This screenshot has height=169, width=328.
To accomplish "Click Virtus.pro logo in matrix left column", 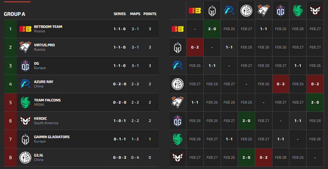I will coord(178,102).
